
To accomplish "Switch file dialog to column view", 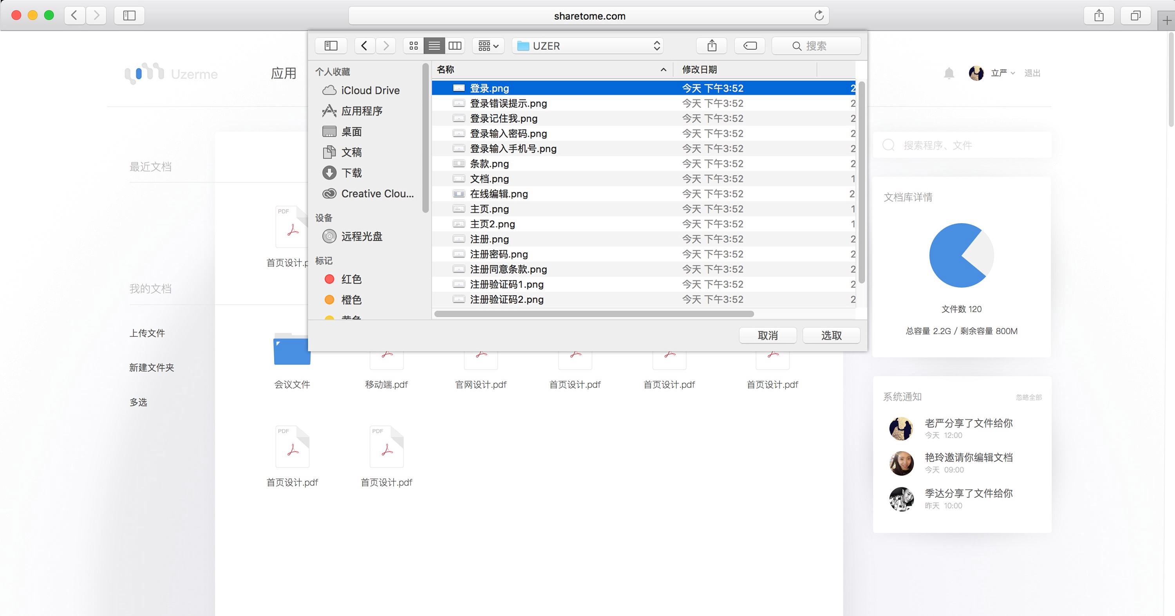I will coord(455,45).
